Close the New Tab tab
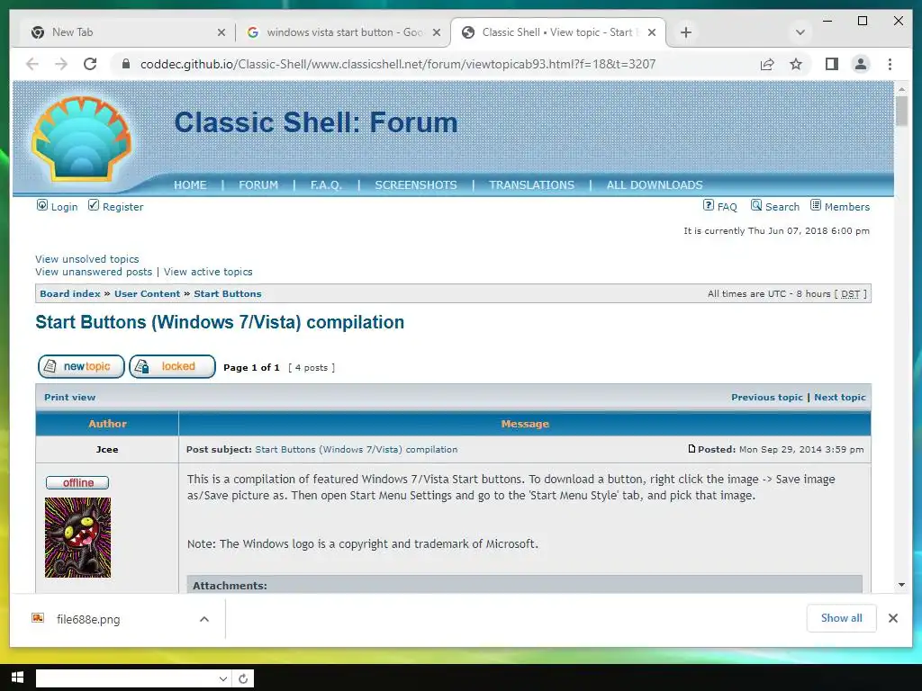Screen dimensions: 922x691 pos(221,32)
